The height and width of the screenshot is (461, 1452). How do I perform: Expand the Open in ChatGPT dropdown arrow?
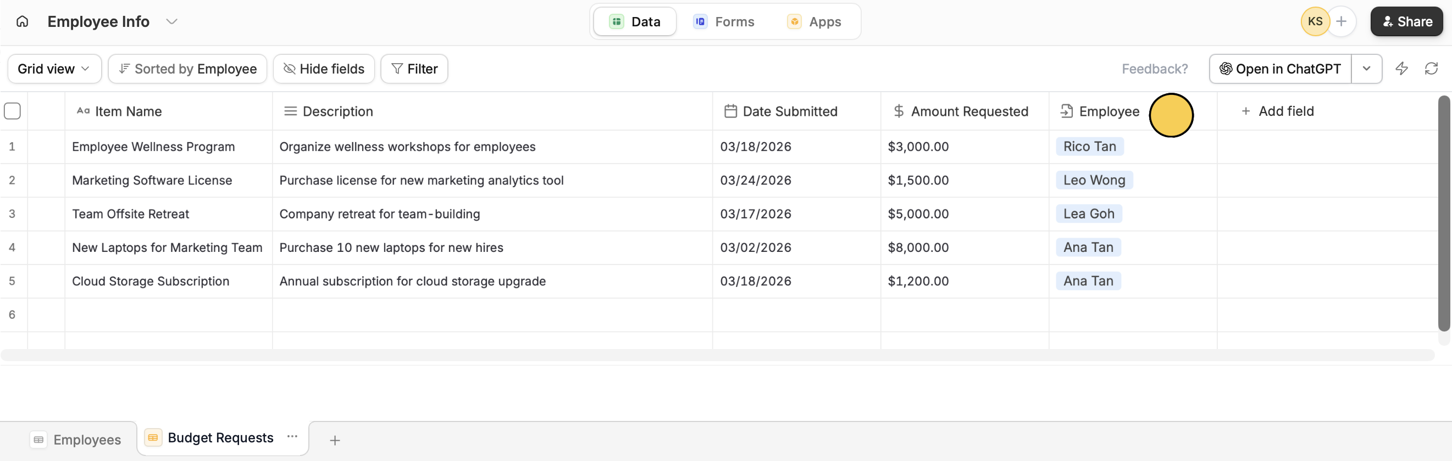(x=1366, y=69)
